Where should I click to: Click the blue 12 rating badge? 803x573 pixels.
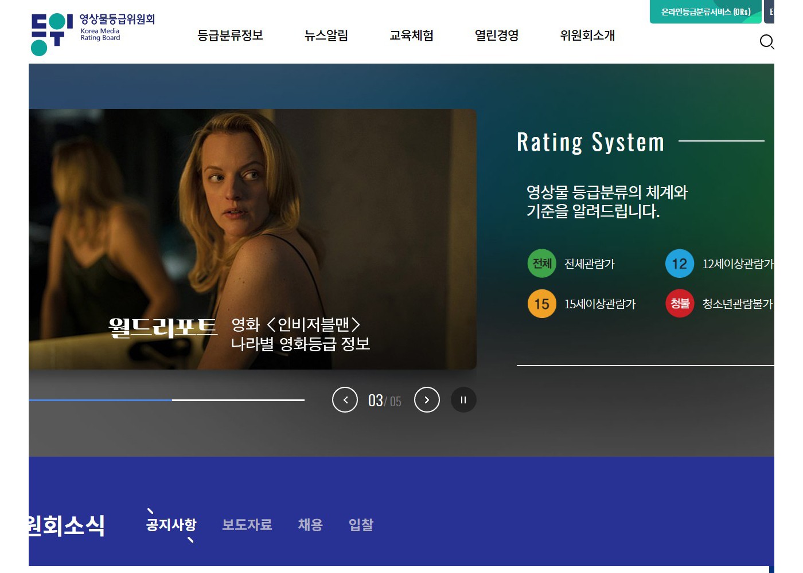point(680,264)
